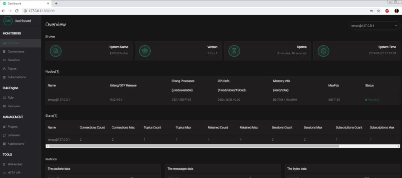Click the System Time clock icon
This screenshot has width=402, height=178.
point(323,51)
